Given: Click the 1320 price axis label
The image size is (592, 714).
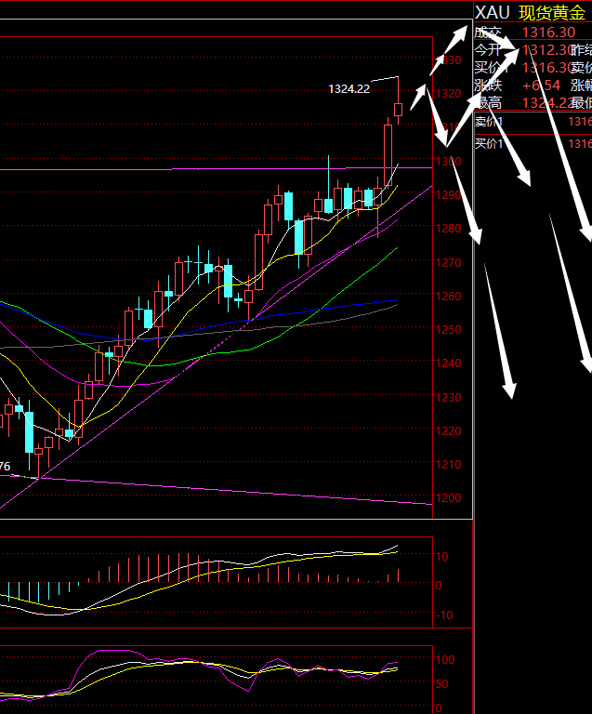Looking at the screenshot, I should point(449,93).
